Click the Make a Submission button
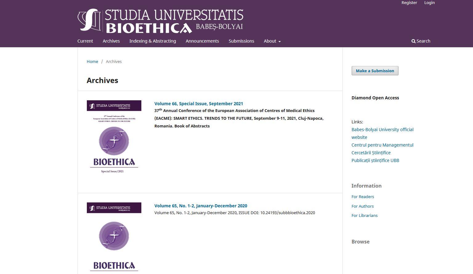This screenshot has width=473, height=274. click(x=375, y=71)
